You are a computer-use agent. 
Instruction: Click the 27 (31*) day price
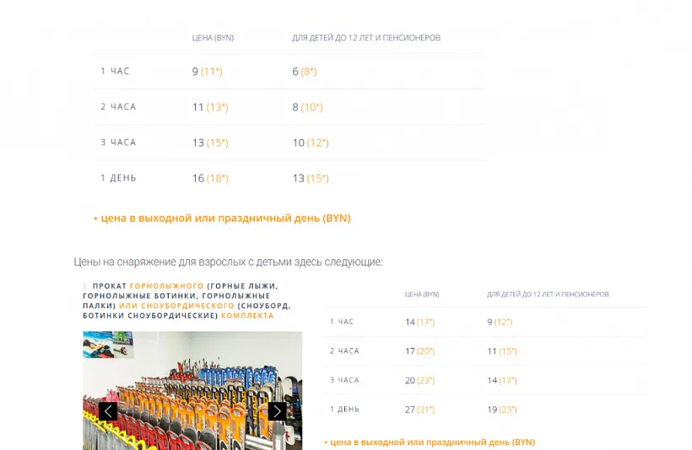[x=419, y=409]
